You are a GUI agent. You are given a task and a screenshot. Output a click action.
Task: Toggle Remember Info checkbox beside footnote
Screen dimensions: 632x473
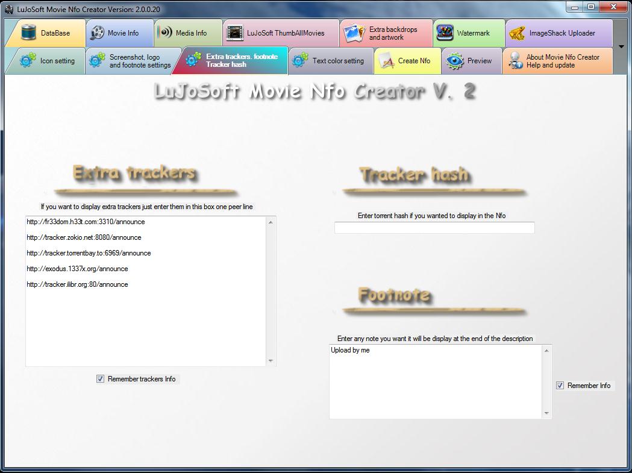point(560,385)
